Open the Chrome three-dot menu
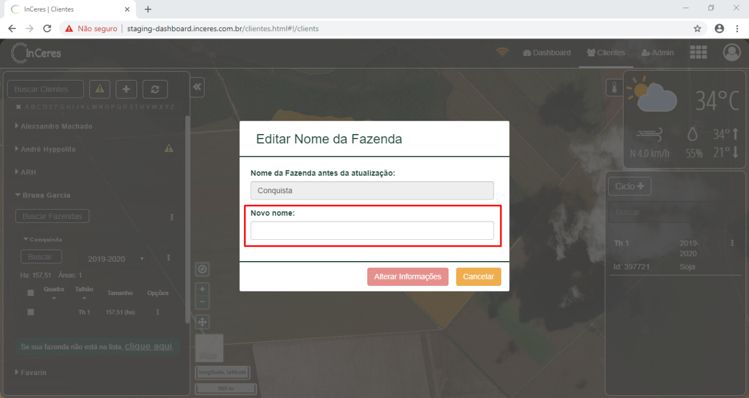This screenshot has width=749, height=398. coord(737,28)
